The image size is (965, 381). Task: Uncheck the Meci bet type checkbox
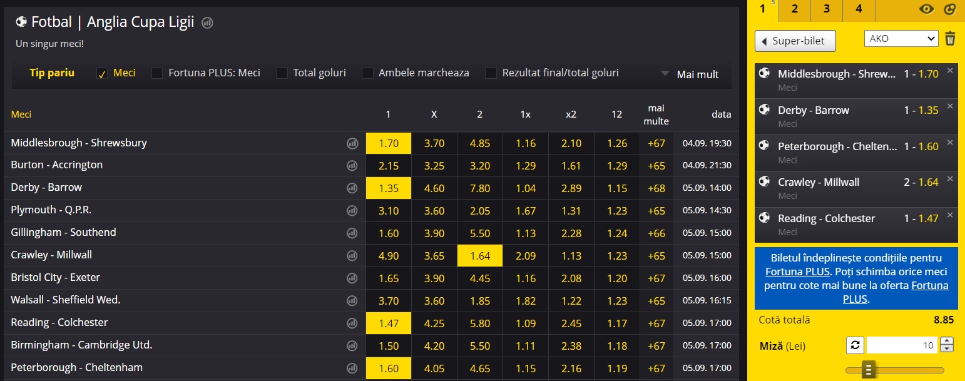point(102,74)
